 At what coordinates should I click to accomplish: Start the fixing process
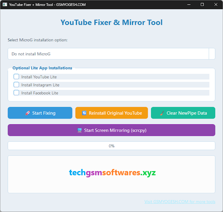(40, 113)
